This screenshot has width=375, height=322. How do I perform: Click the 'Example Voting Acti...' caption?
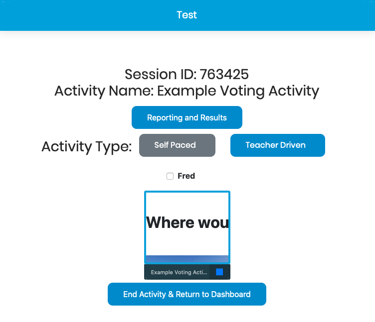tap(179, 272)
